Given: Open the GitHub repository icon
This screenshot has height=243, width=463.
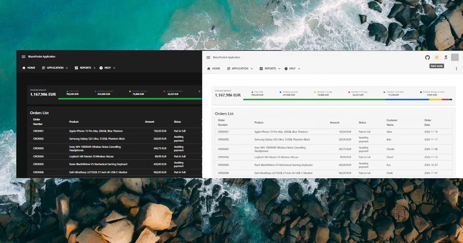Looking at the screenshot, I should pos(427,57).
